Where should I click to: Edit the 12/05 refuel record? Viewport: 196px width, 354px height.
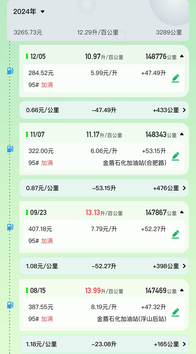click(176, 78)
